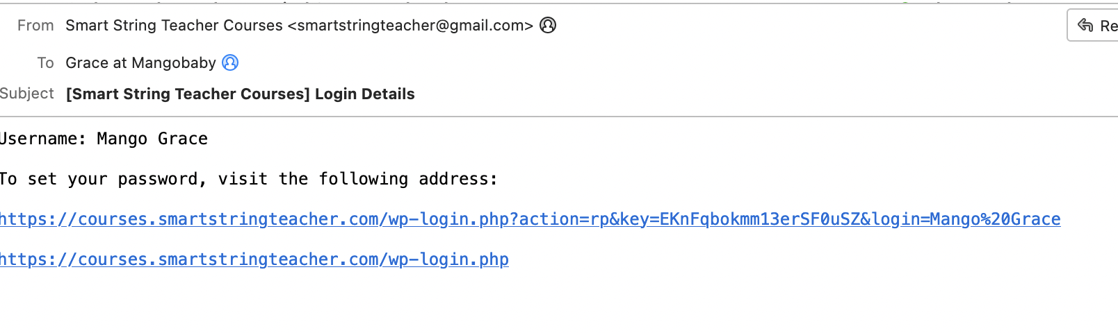The image size is (1118, 333).
Task: Click the blue contact icon next to Grace at Mangobaby
Action: pos(230,62)
